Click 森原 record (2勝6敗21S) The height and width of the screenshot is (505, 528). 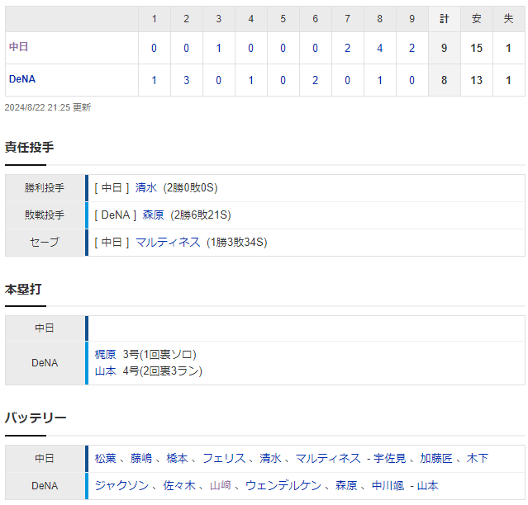click(x=201, y=215)
